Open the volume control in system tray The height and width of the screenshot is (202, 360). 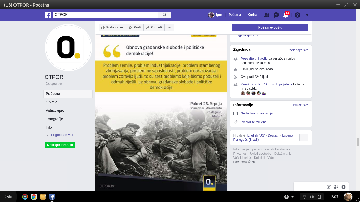(311, 196)
